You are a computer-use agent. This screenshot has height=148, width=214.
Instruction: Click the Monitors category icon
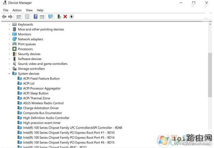tap(14, 34)
